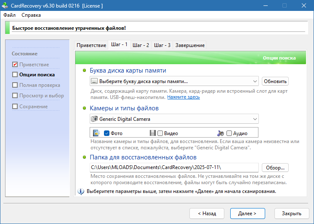Image resolution: width=314 pixels, height=224 pixels.
Task: Click the Опции поиска banner title
Action: pyautogui.click(x=279, y=58)
